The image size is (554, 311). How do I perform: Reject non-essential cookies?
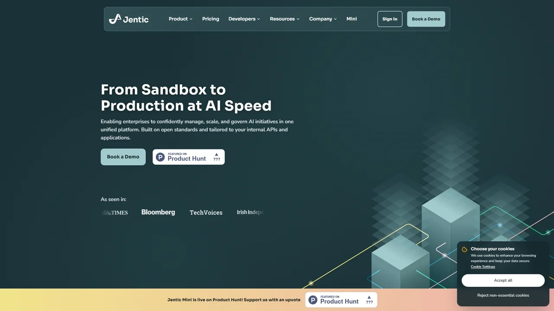click(503, 295)
